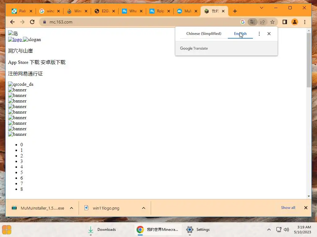Screen dimensions: 317x237
Task: Go back to the previous page
Action: [12, 22]
